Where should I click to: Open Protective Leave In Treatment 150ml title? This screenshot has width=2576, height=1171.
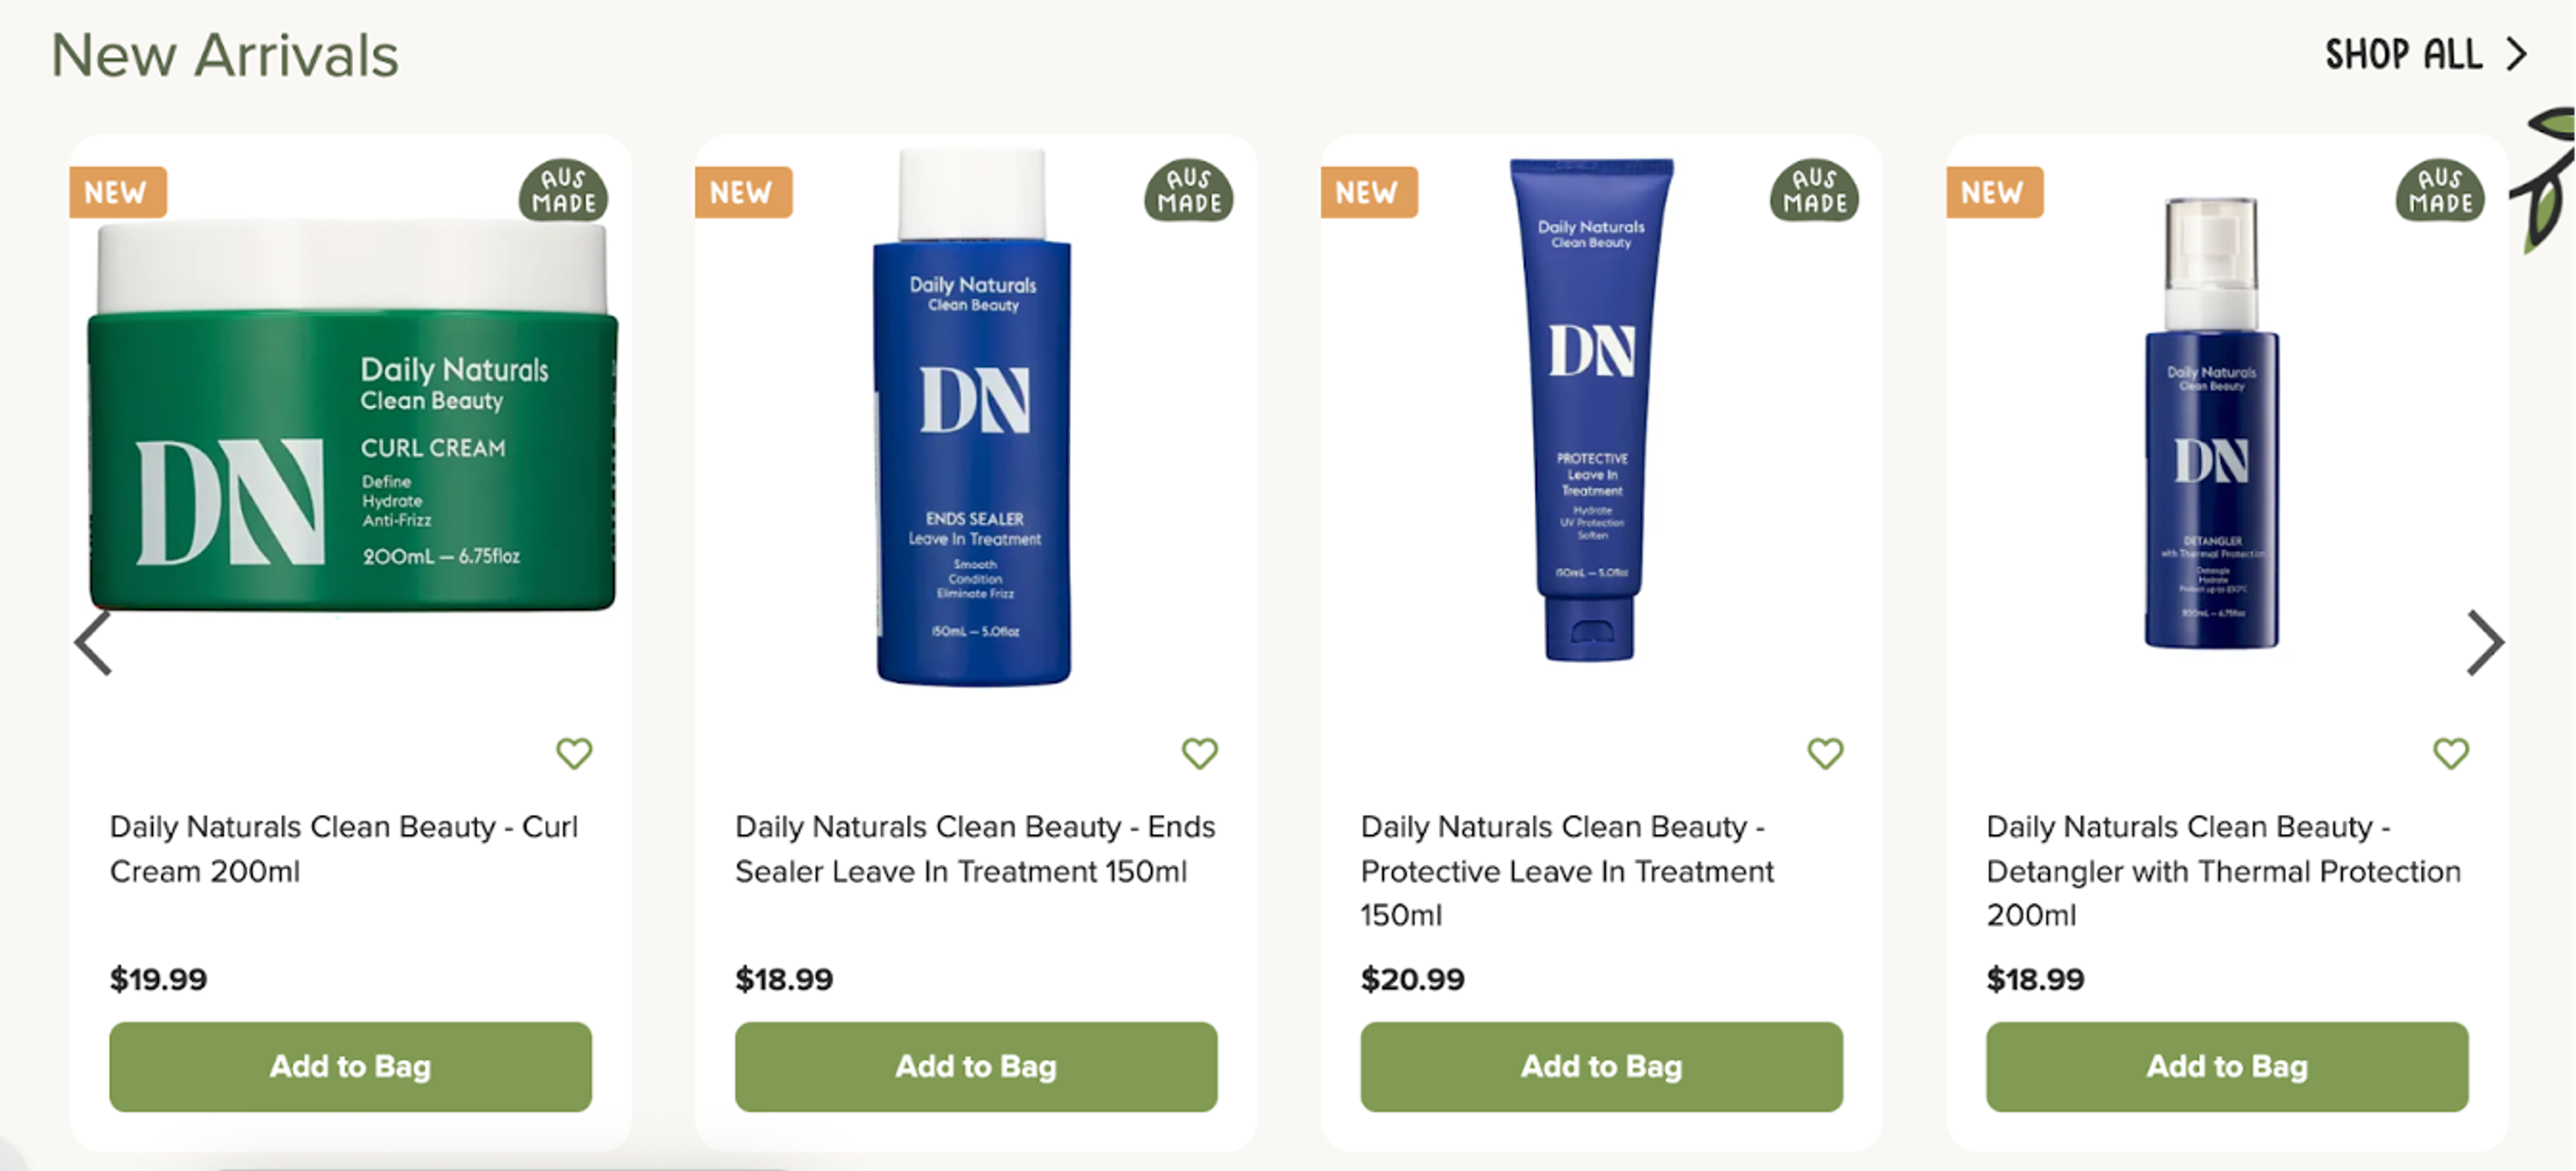click(1567, 871)
